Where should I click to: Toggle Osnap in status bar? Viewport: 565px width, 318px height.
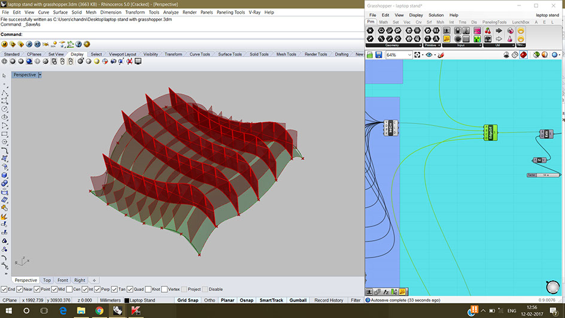247,300
